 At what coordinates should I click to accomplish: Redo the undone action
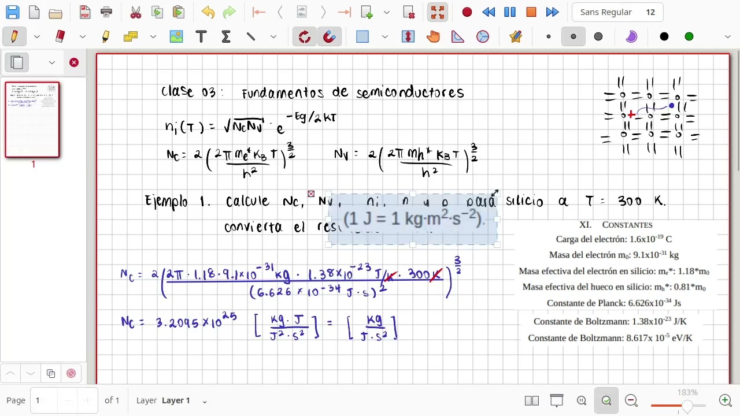pos(230,12)
